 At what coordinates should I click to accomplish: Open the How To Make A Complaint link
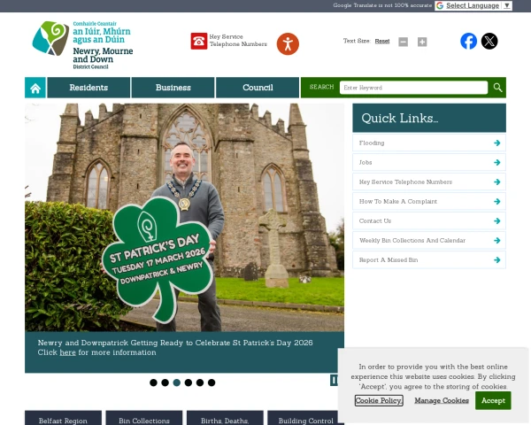[429, 201]
